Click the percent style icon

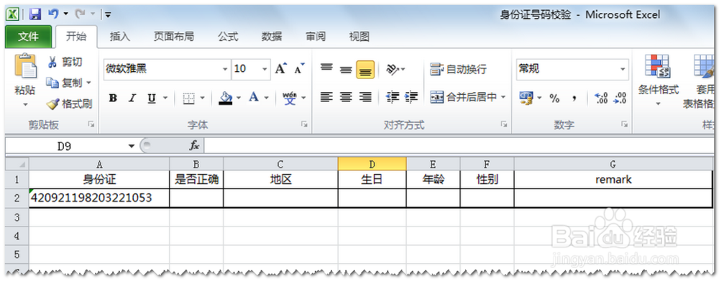(x=555, y=98)
